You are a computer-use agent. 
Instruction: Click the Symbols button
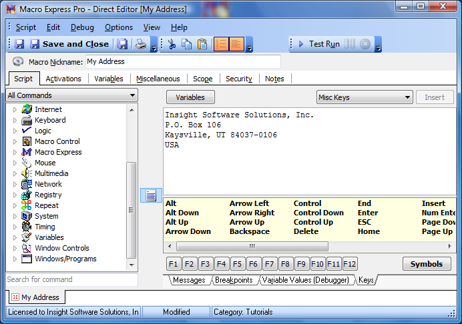(427, 264)
